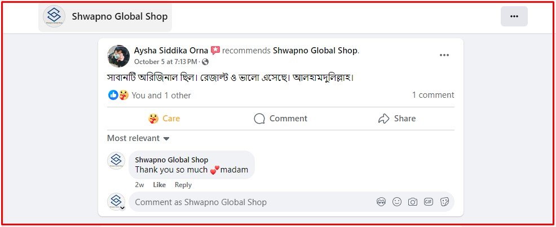
Task: Expand the Most relevant comment sorting dropdown
Action: (138, 138)
